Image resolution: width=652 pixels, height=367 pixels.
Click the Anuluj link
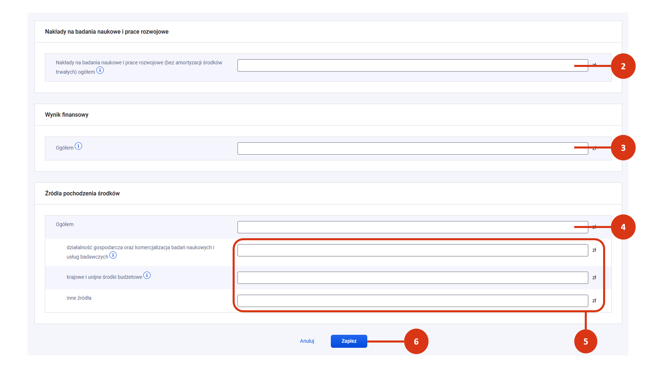coord(307,341)
